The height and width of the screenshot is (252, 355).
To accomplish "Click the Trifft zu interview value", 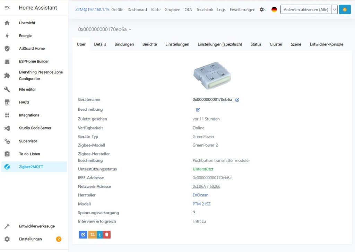I will click(199, 221).
